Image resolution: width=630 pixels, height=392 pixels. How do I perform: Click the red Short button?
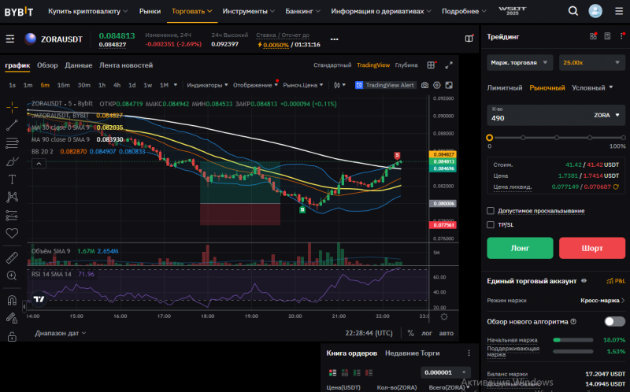click(592, 248)
